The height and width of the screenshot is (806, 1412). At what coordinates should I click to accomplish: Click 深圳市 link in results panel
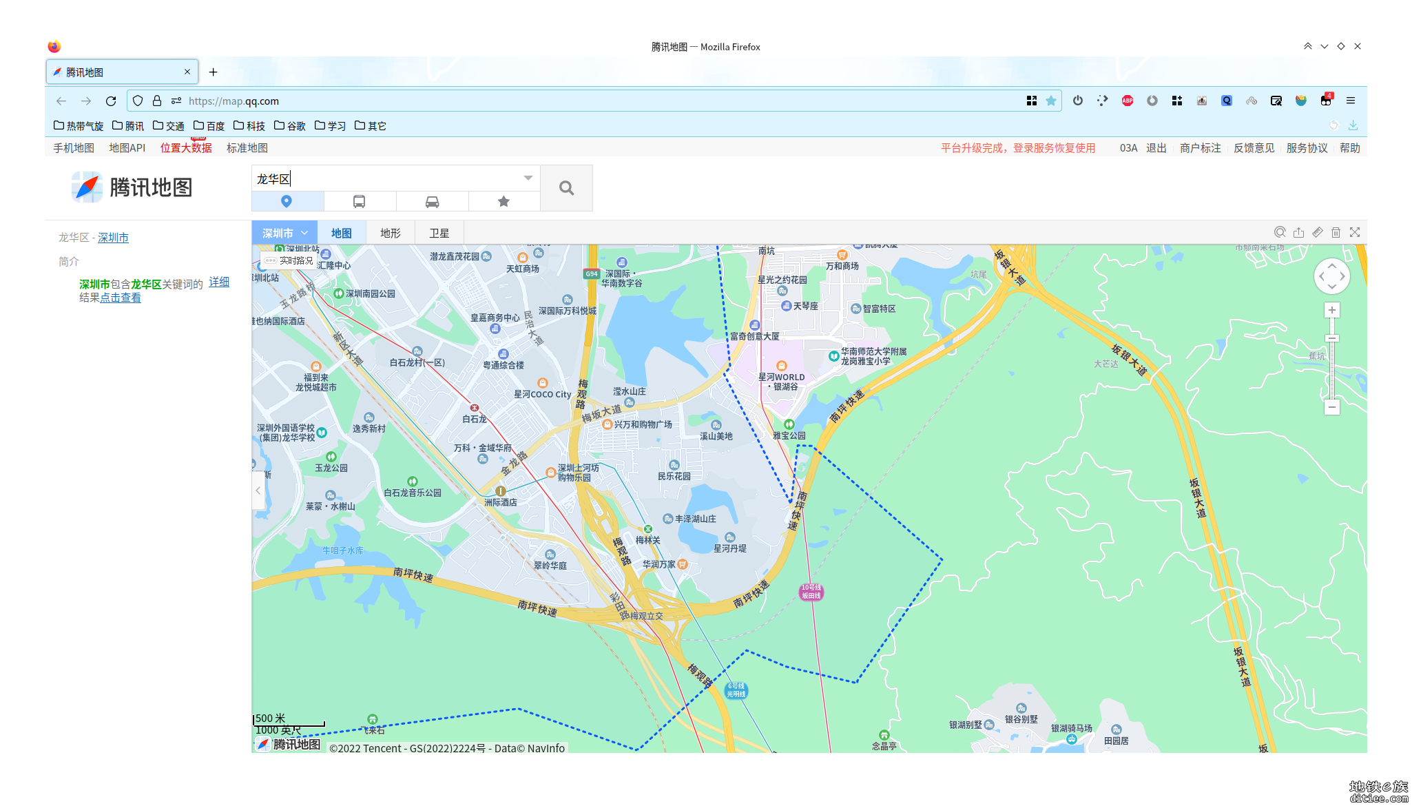(113, 237)
